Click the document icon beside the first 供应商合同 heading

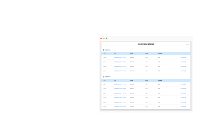[x=103, y=50]
